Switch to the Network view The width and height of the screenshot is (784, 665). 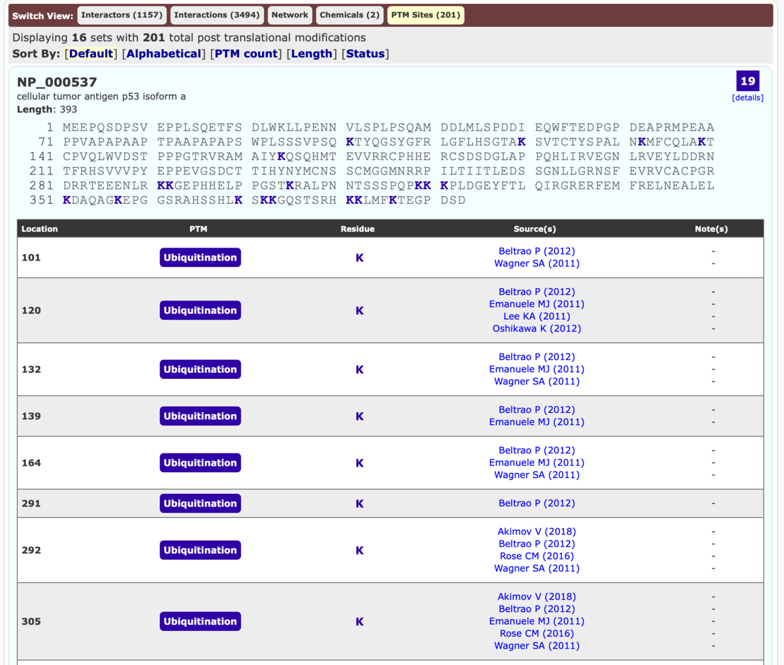tap(290, 15)
